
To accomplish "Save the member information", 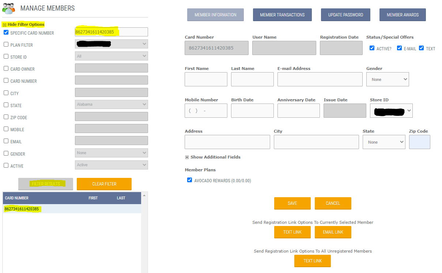I will 292,203.
